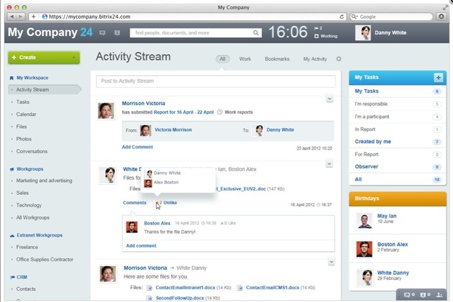This screenshot has height=302, width=453.
Task: Select the All filter tab
Action: (223, 59)
